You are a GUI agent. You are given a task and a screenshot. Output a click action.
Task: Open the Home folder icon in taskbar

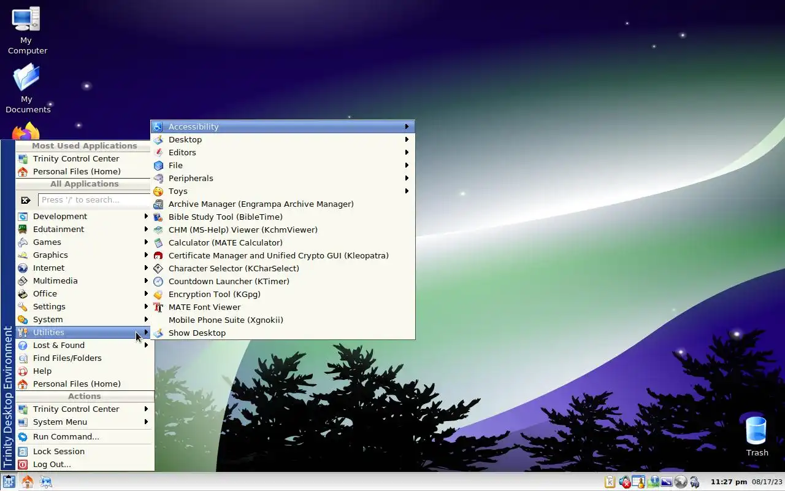pyautogui.click(x=28, y=482)
